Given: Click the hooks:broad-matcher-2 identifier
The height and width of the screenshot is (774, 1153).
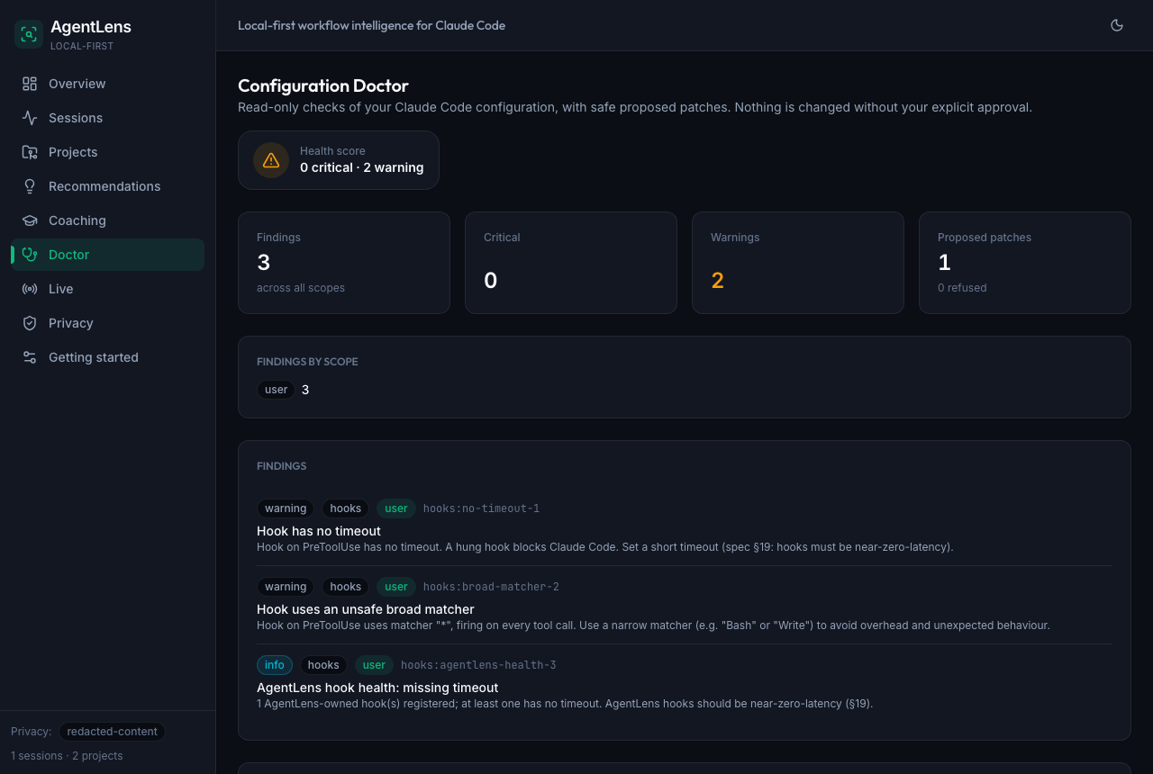Looking at the screenshot, I should [x=491, y=587].
